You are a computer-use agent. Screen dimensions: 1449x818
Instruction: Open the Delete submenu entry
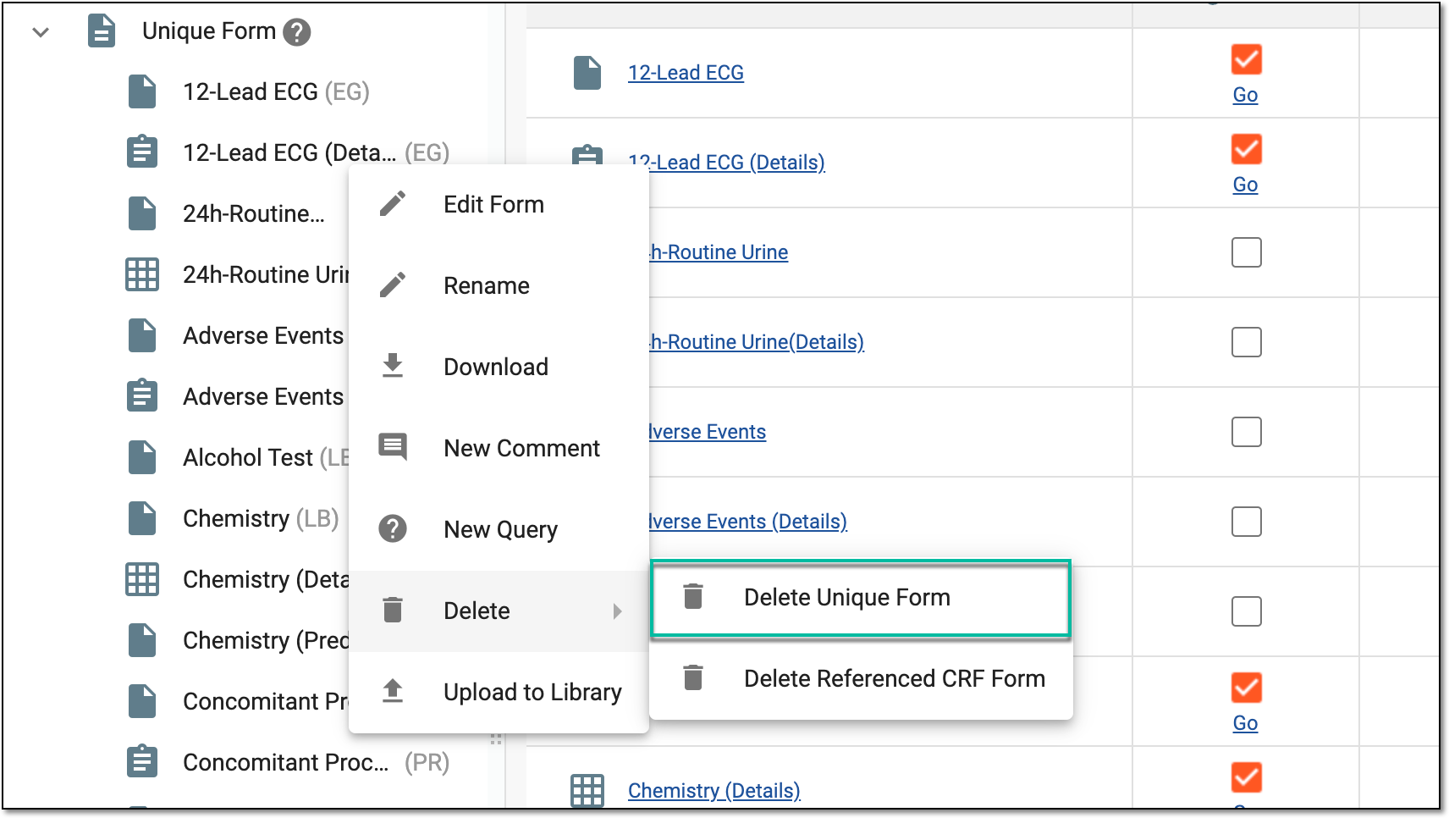(x=499, y=611)
